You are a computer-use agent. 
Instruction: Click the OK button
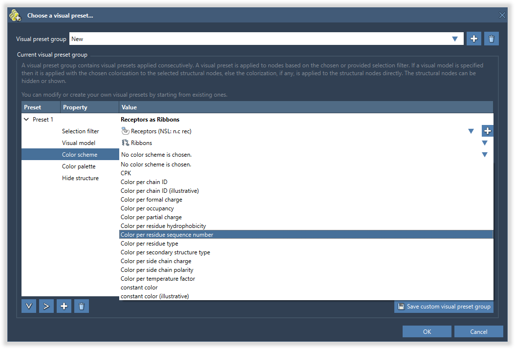coord(427,332)
